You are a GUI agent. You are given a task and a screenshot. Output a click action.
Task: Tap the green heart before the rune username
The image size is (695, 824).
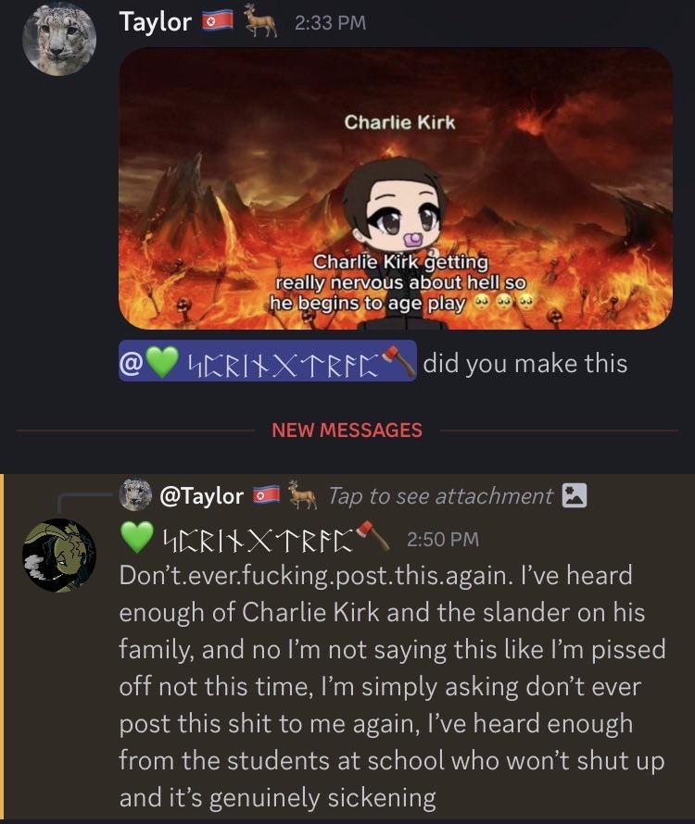(137, 538)
